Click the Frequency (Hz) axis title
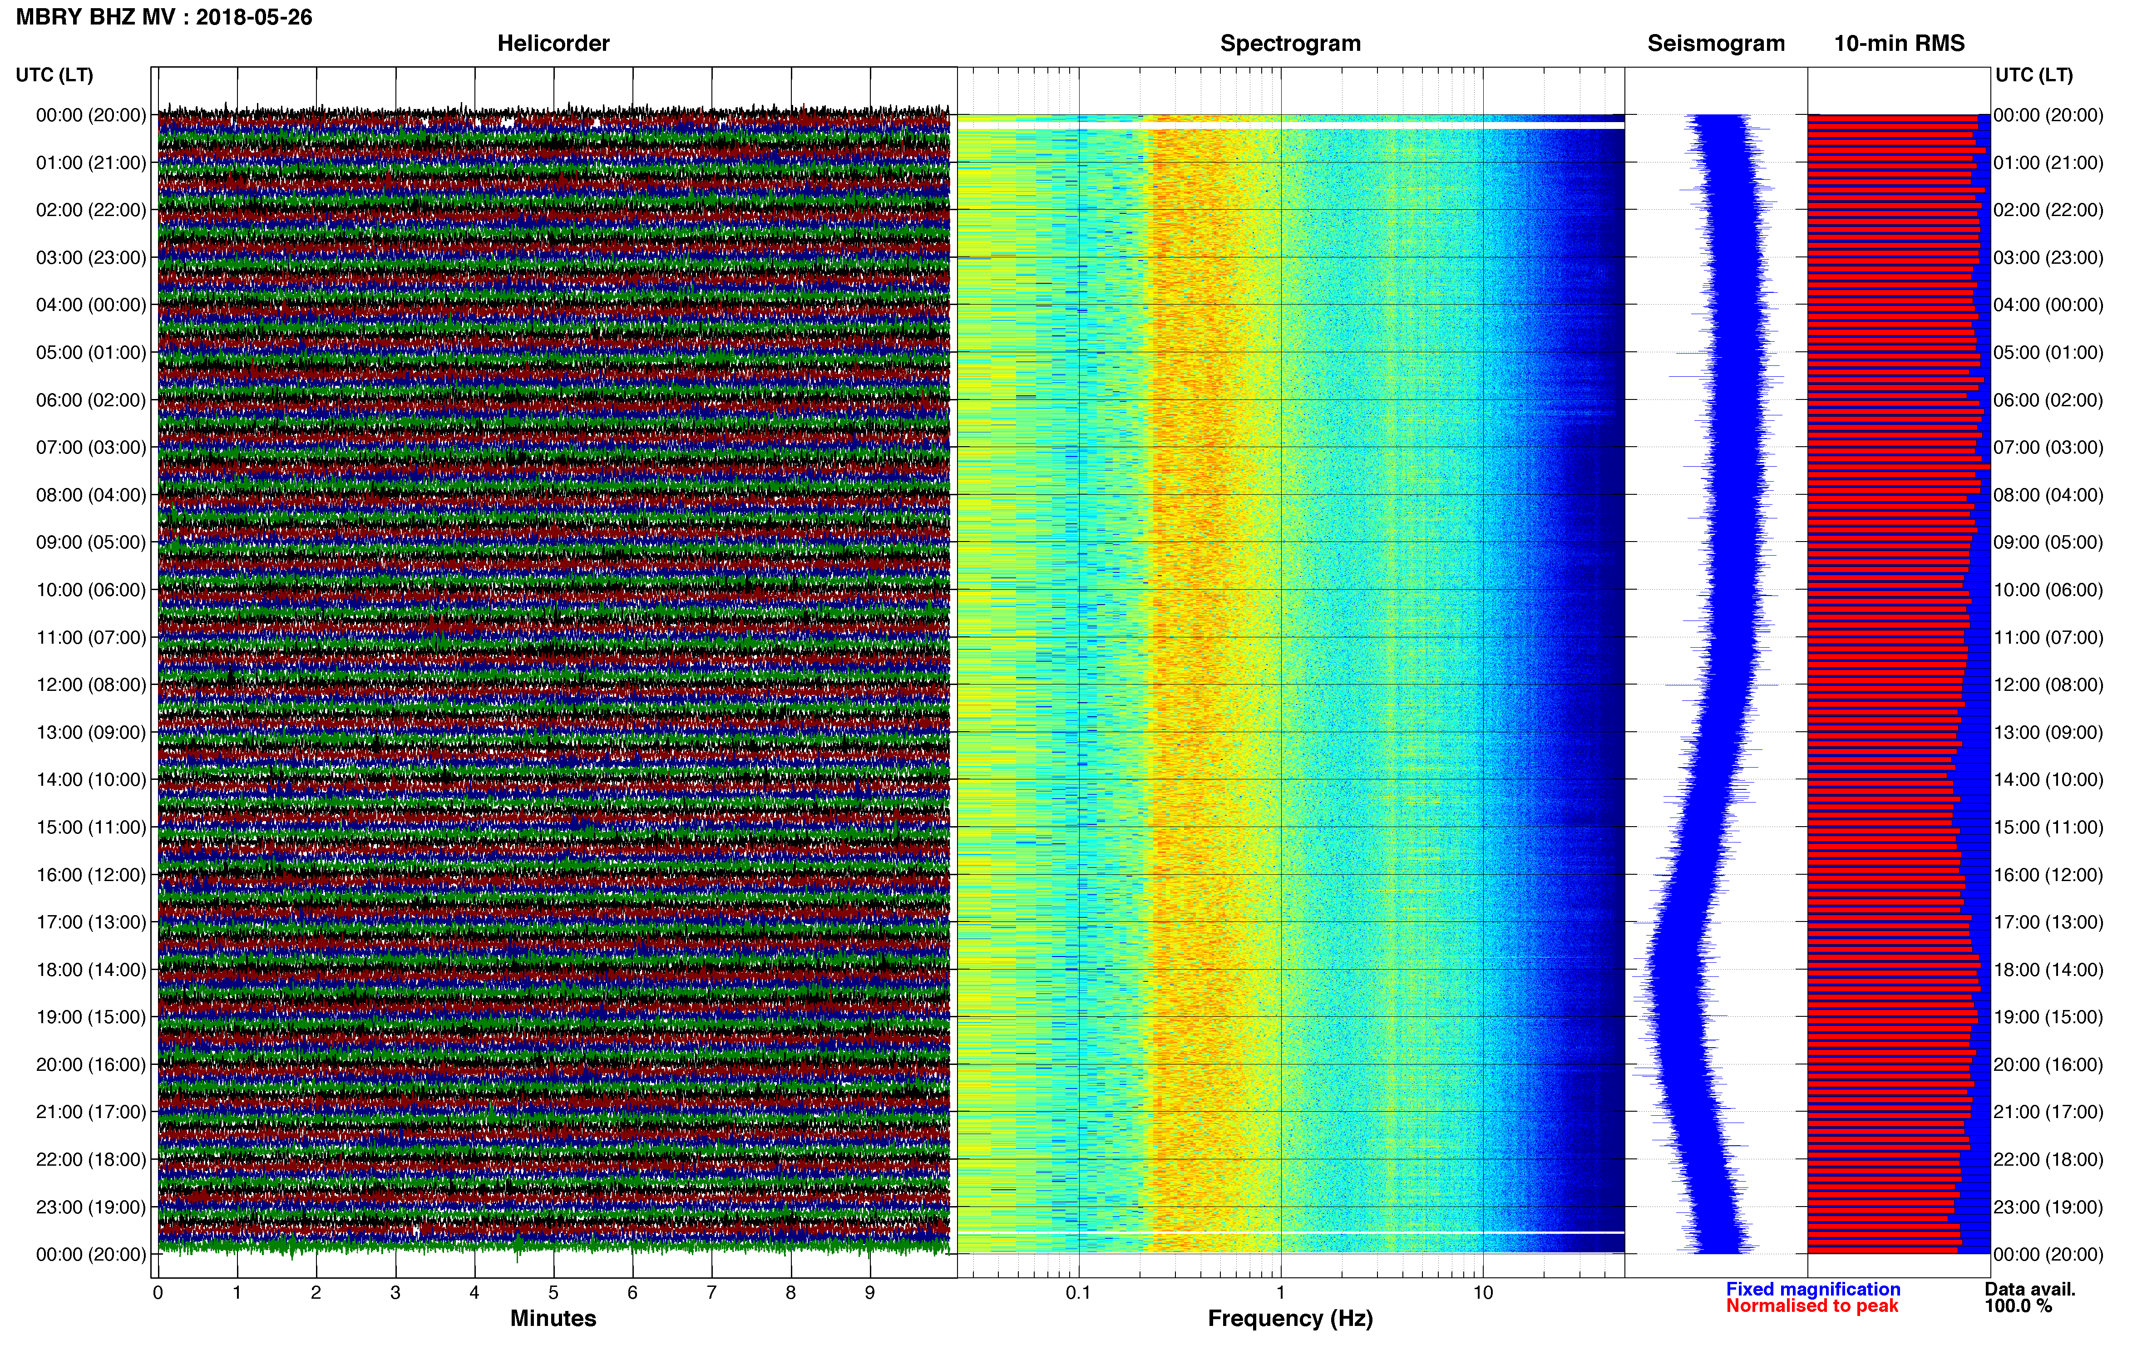The image size is (2152, 1345). (x=1290, y=1318)
